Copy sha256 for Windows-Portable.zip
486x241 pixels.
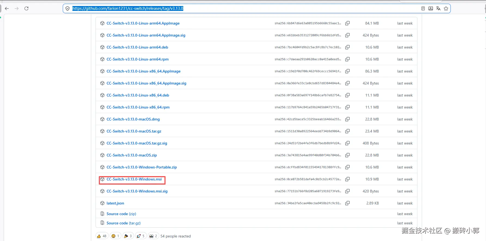point(347,167)
